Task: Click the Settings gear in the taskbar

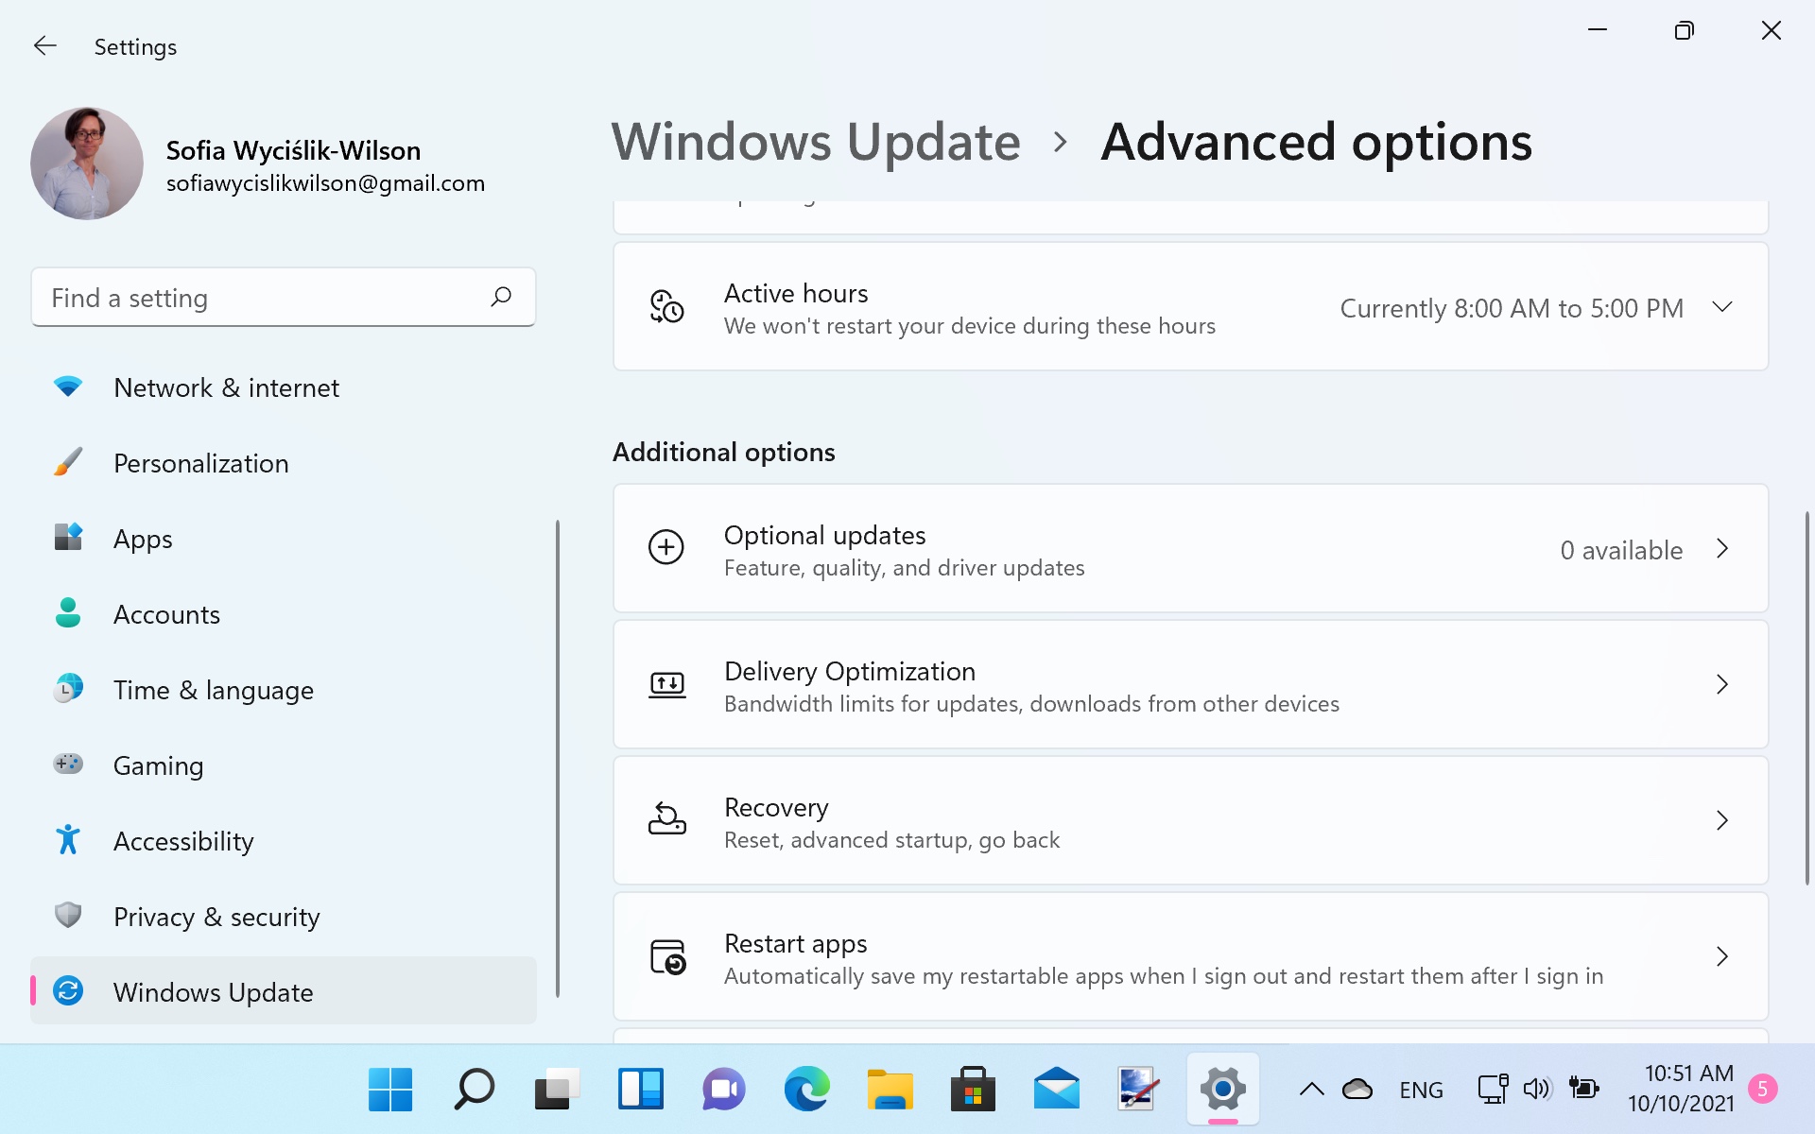Action: pos(1222,1090)
